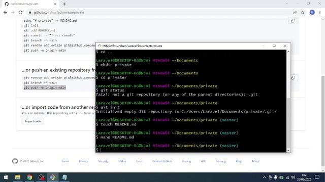
Task: Click the 'git init' line in GitHub instructions
Action: pos(30,26)
